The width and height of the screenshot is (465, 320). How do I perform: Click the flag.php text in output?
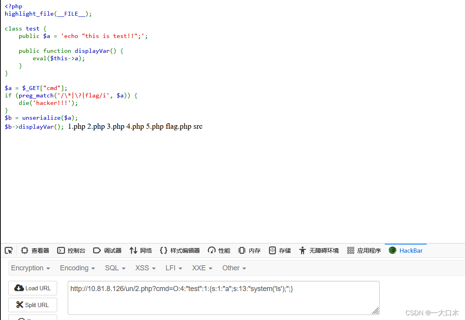pos(178,126)
